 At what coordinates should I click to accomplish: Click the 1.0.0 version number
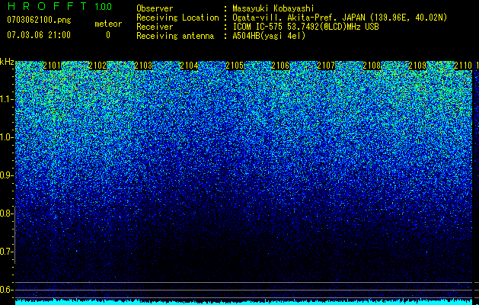click(103, 7)
